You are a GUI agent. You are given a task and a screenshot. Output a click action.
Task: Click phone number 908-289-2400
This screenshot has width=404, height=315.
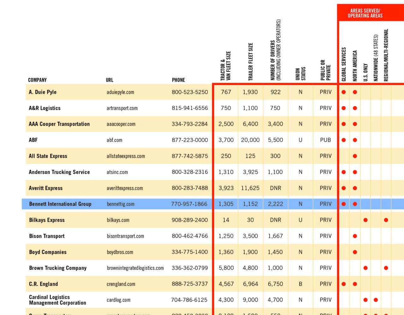tap(190, 220)
